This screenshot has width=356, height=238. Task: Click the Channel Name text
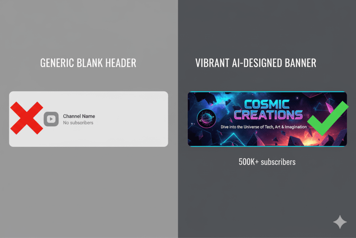79,116
